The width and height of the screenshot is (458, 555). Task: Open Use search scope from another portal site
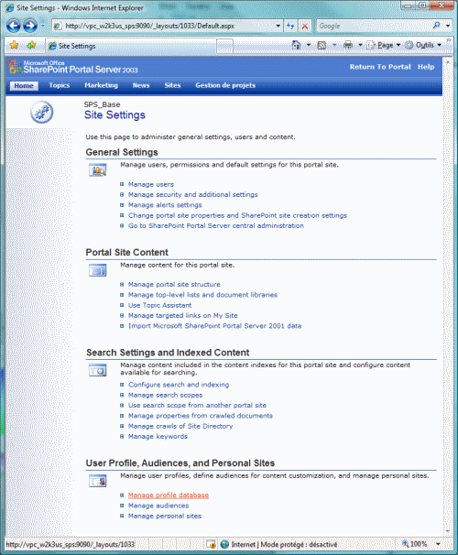click(197, 406)
